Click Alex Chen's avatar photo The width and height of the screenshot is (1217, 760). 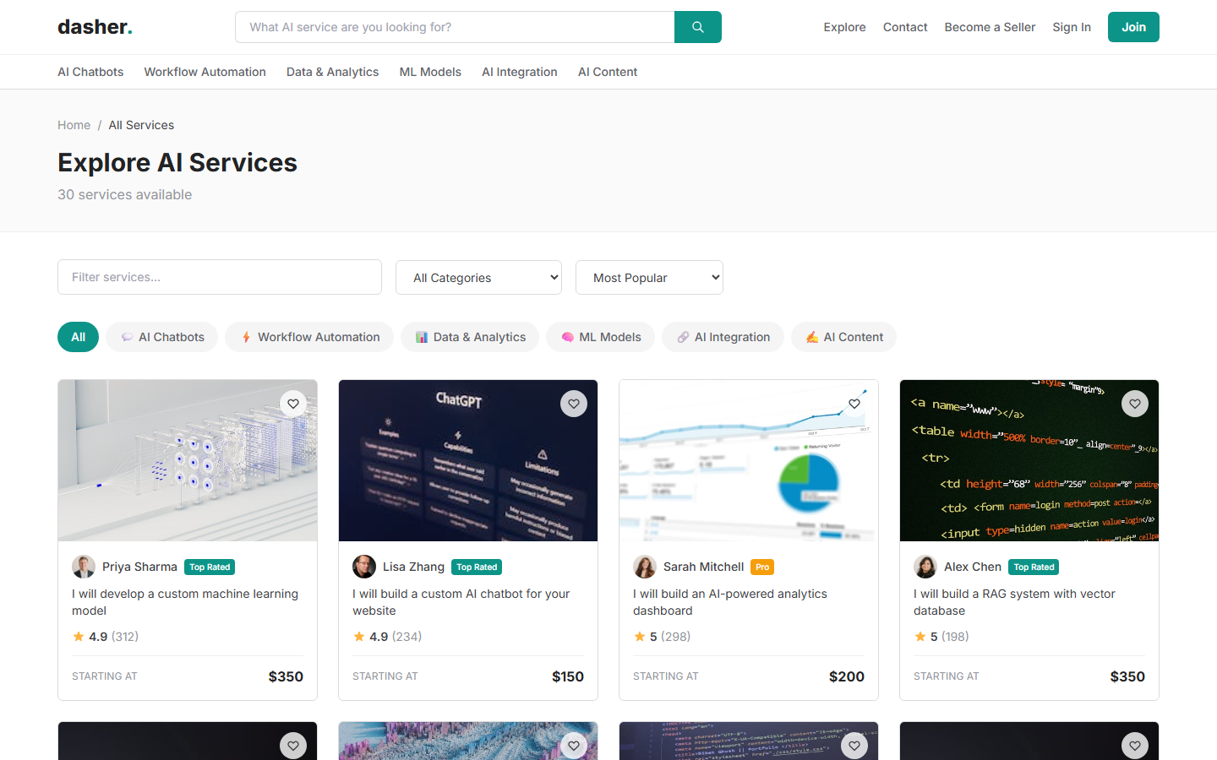[x=925, y=567]
